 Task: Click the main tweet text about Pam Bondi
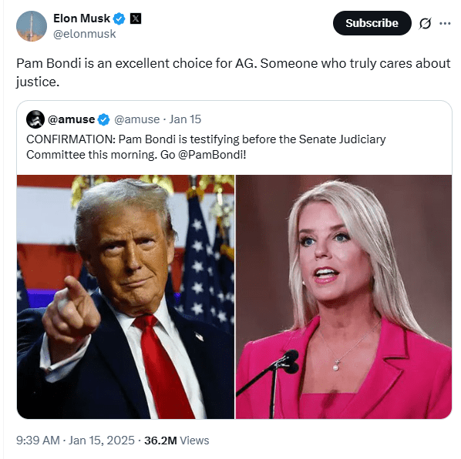233,72
